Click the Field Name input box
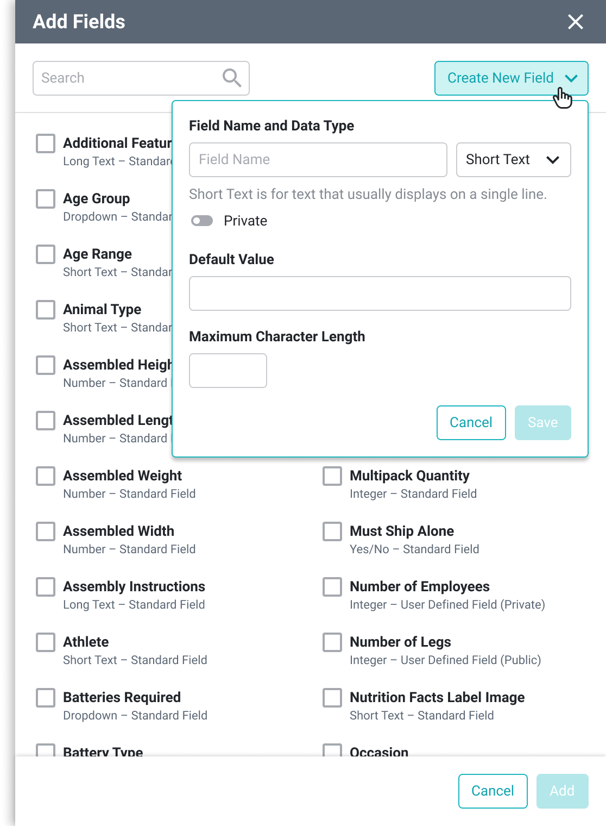606x826 pixels. pyautogui.click(x=318, y=160)
